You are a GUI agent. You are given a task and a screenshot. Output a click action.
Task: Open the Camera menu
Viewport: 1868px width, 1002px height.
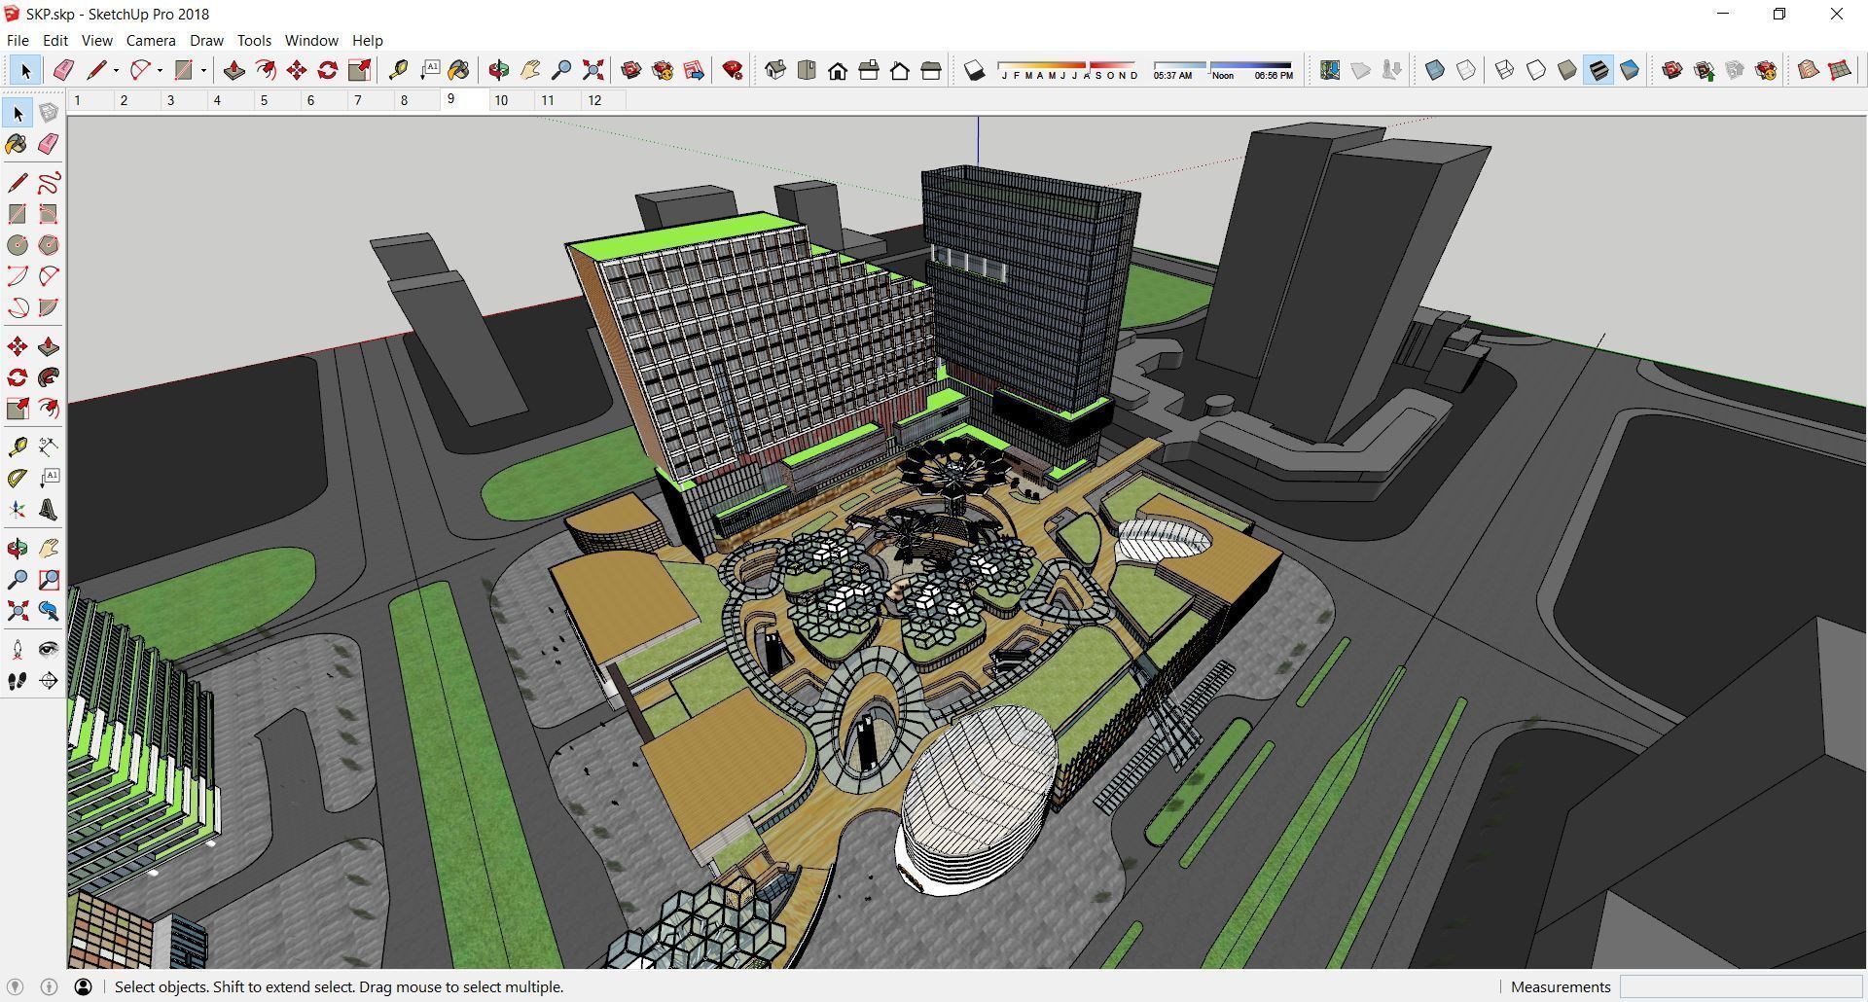coord(151,40)
